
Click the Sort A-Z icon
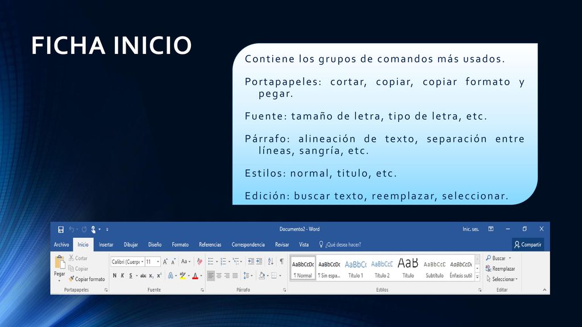271,261
